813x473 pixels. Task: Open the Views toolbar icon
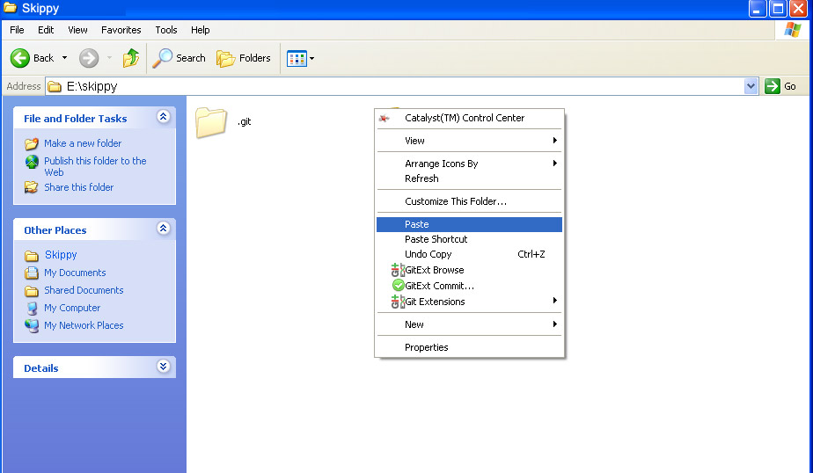[297, 59]
